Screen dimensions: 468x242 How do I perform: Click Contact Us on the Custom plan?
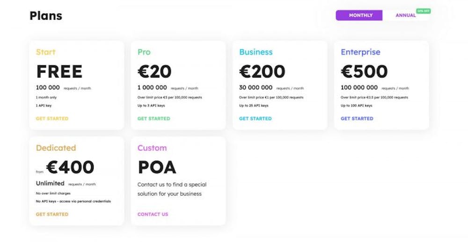(153, 214)
